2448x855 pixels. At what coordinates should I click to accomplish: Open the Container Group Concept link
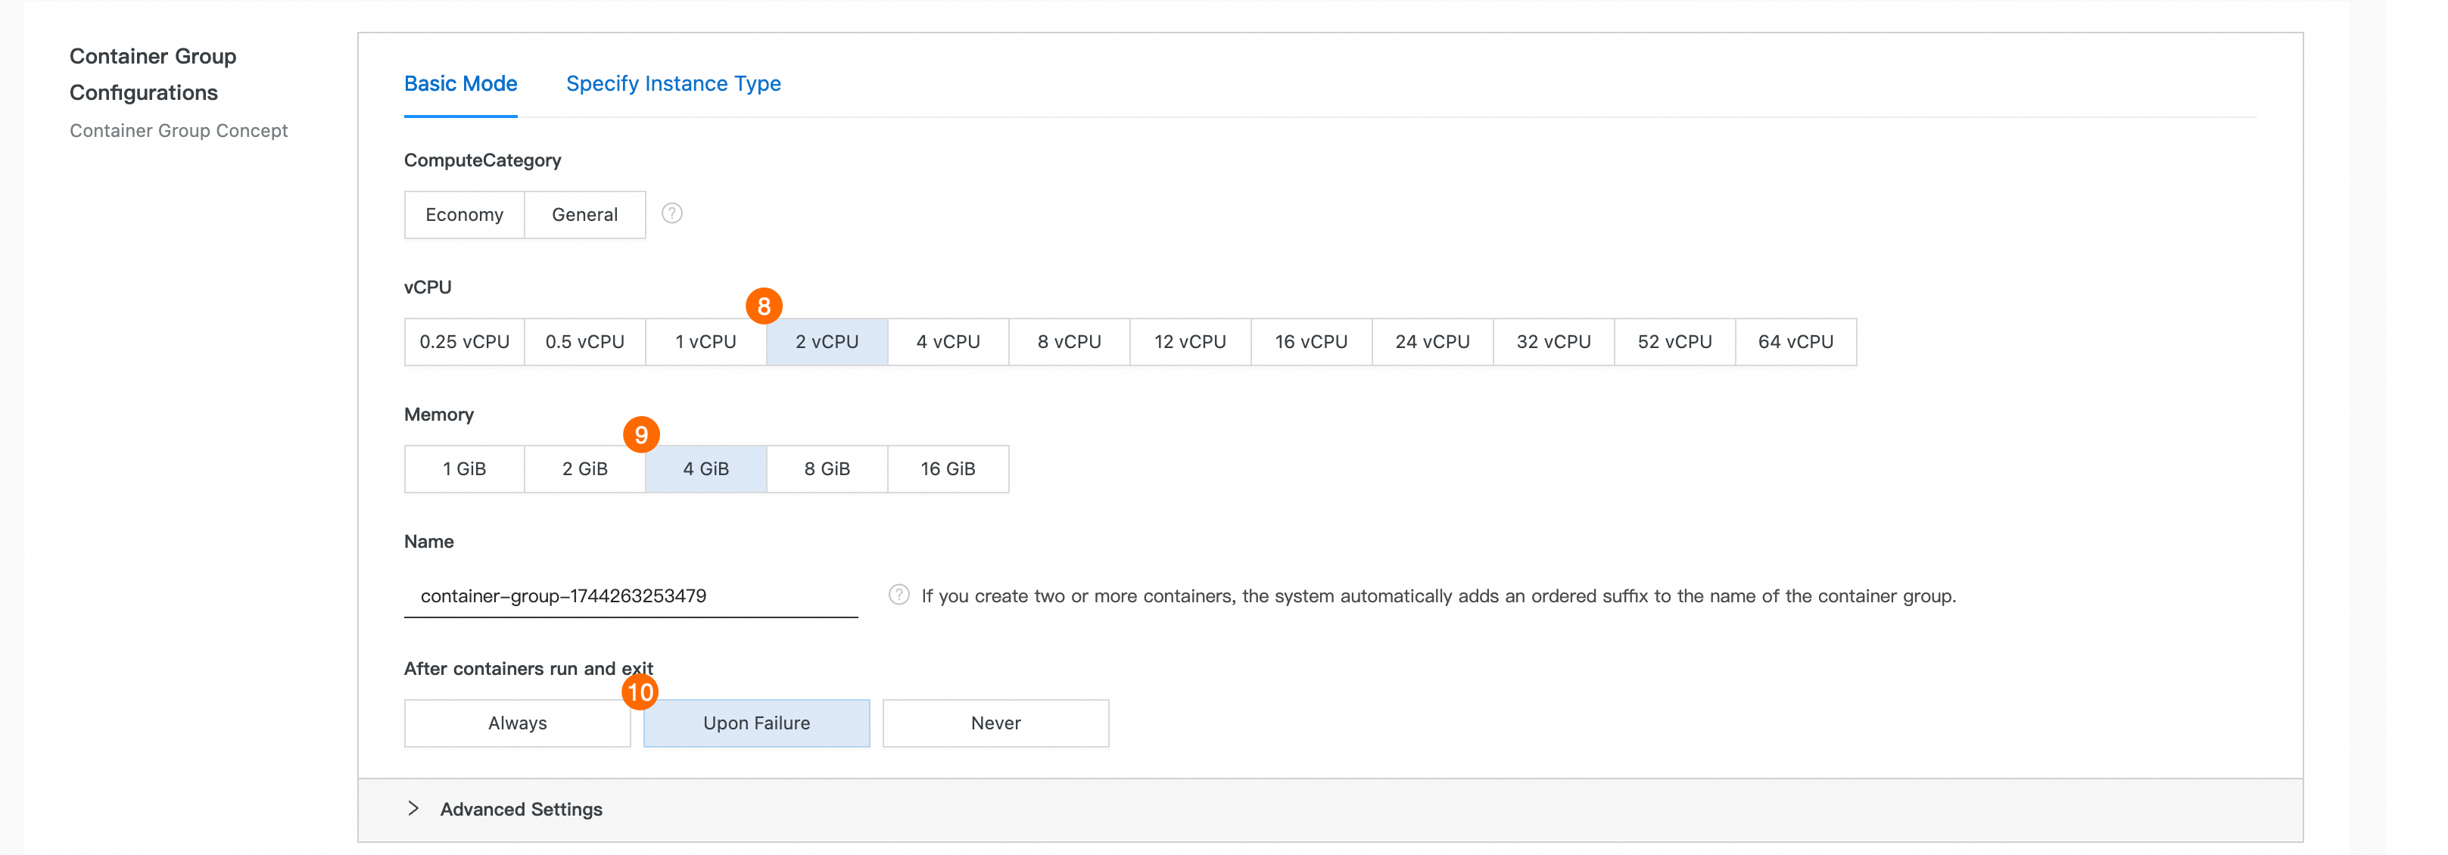tap(179, 131)
